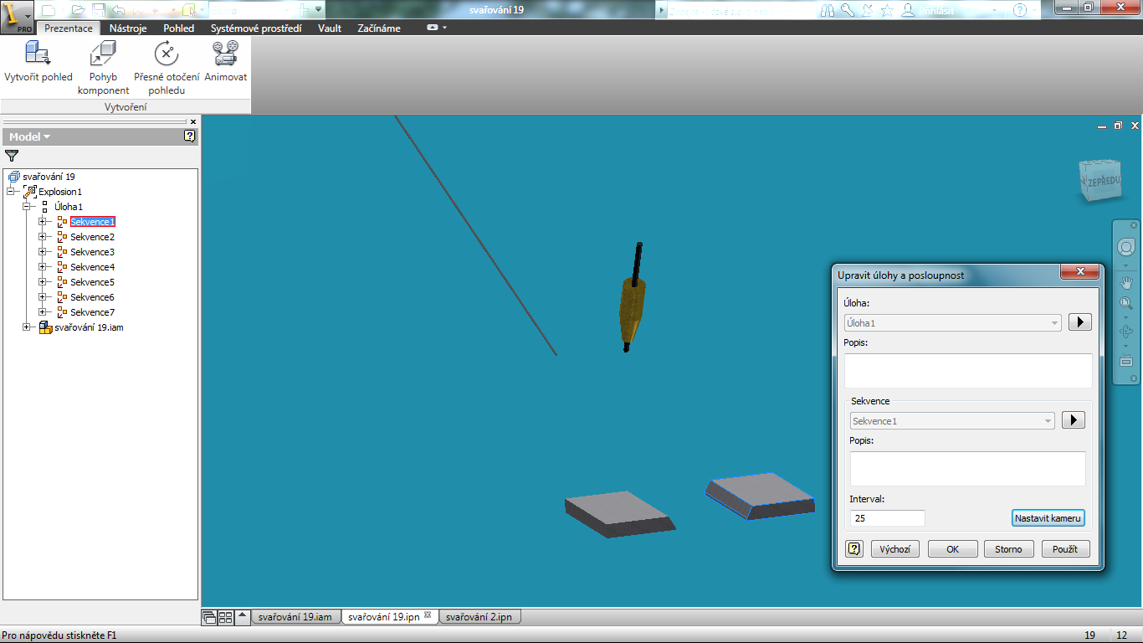Click the help icon in Upravit úlohy dialog

tap(853, 549)
